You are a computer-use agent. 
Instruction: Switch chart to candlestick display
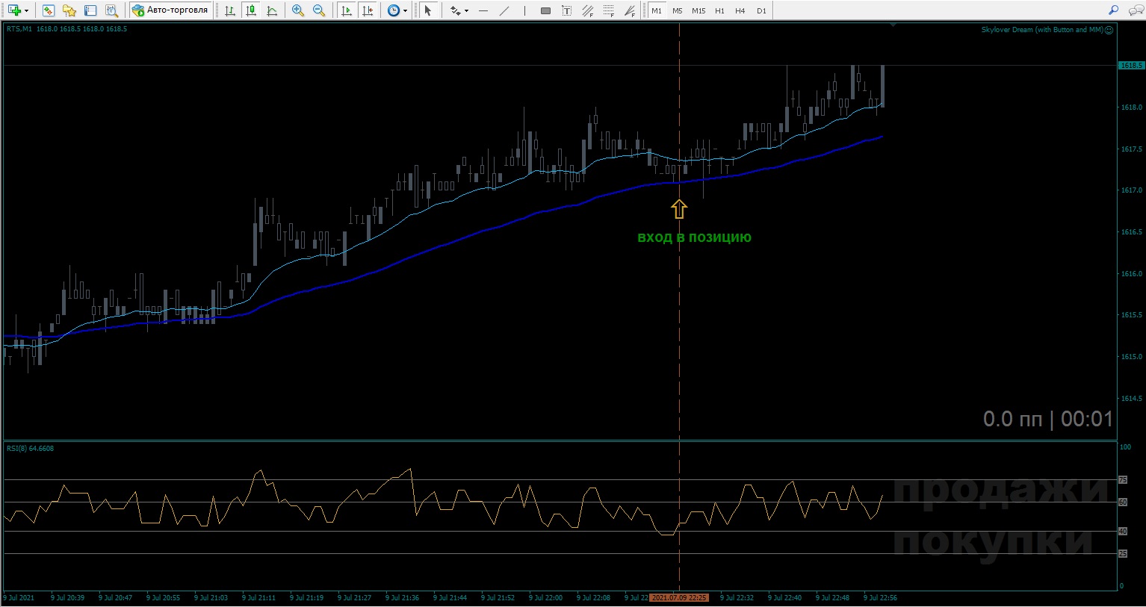251,10
